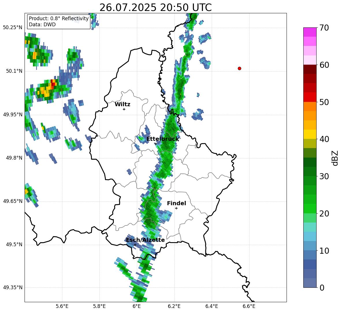The image size is (342, 312).
Task: Click the 50.25°N latitude label
Action: 13,28
